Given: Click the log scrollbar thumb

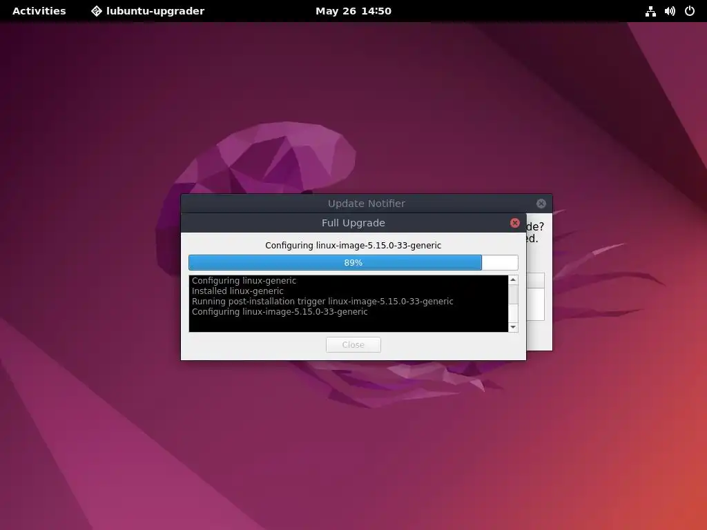Looking at the screenshot, I should (513, 295).
